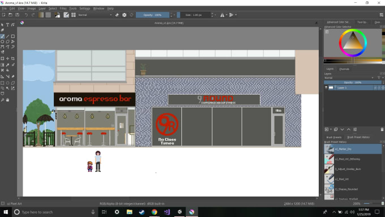
Task: Select the Zoom tool
Action: [2, 100]
